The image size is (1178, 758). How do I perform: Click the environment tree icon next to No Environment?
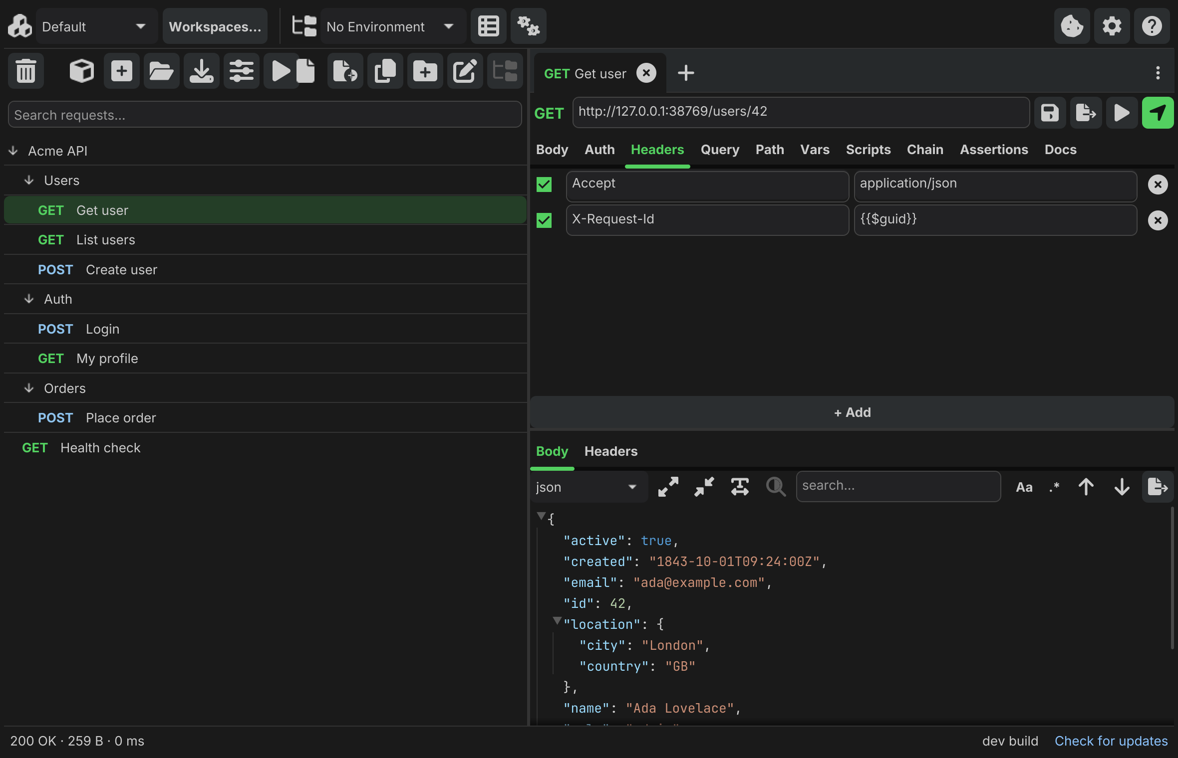304,26
